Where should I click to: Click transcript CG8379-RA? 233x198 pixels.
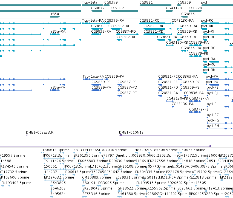199,43
